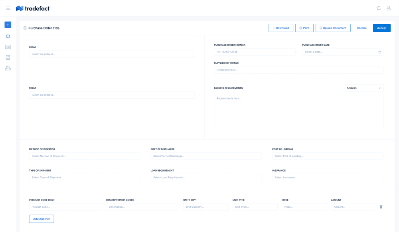
Task: Delete the product line with trash icon
Action: pos(381,207)
